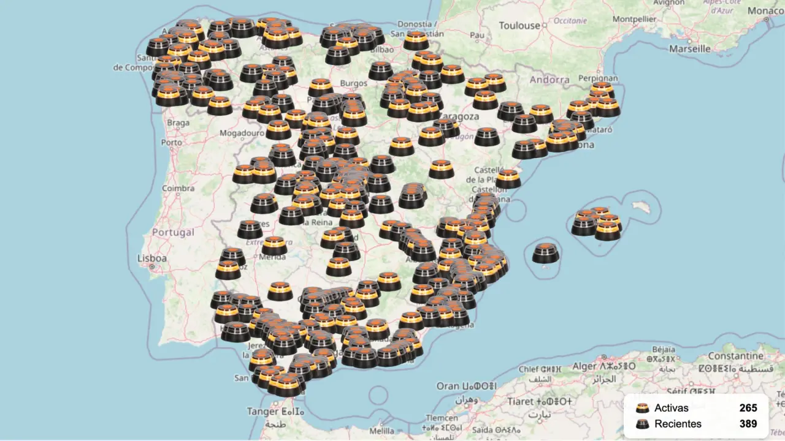Click the beacon marker on Ibiza island
The height and width of the screenshot is (441, 785).
coord(545,254)
